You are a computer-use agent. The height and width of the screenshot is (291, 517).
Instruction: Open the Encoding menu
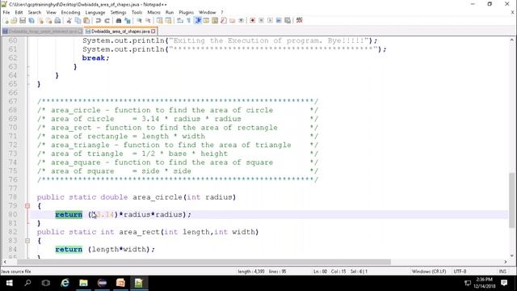70,12
